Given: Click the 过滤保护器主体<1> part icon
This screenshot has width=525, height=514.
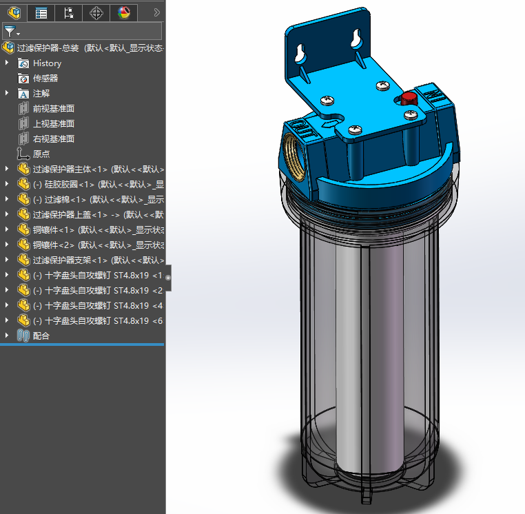Looking at the screenshot, I should tap(23, 169).
